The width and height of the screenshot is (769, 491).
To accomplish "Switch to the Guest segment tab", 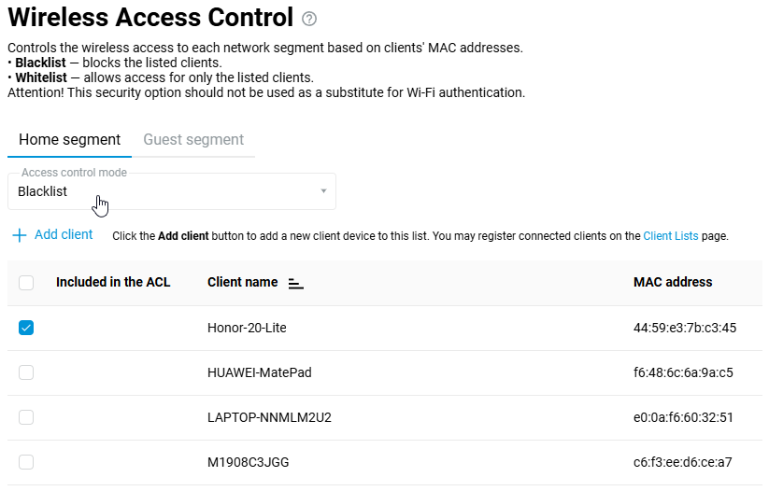I will pos(193,140).
